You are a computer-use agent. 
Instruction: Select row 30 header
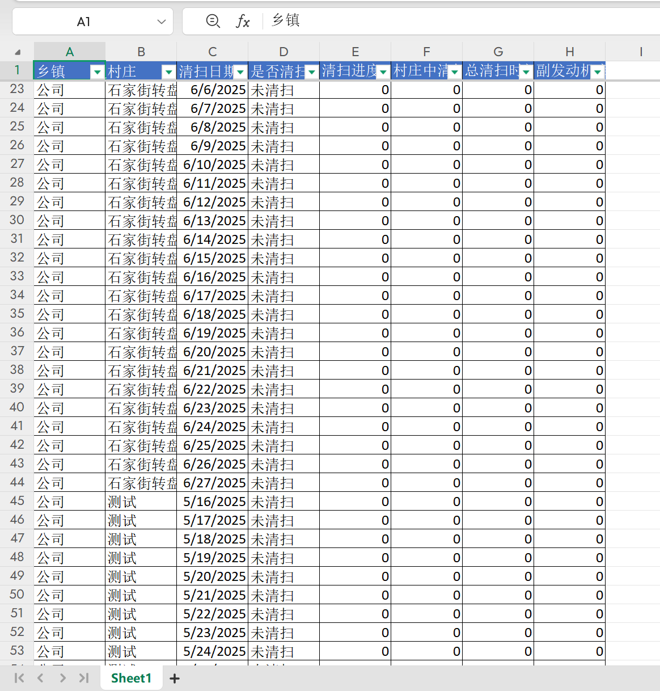coord(17,220)
